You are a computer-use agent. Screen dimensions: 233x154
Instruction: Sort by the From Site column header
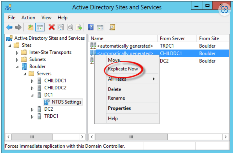(213, 38)
